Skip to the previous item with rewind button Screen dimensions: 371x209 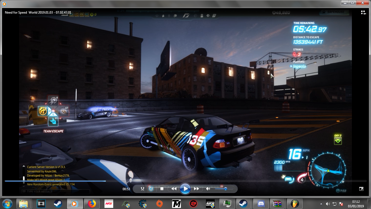[x=173, y=189]
